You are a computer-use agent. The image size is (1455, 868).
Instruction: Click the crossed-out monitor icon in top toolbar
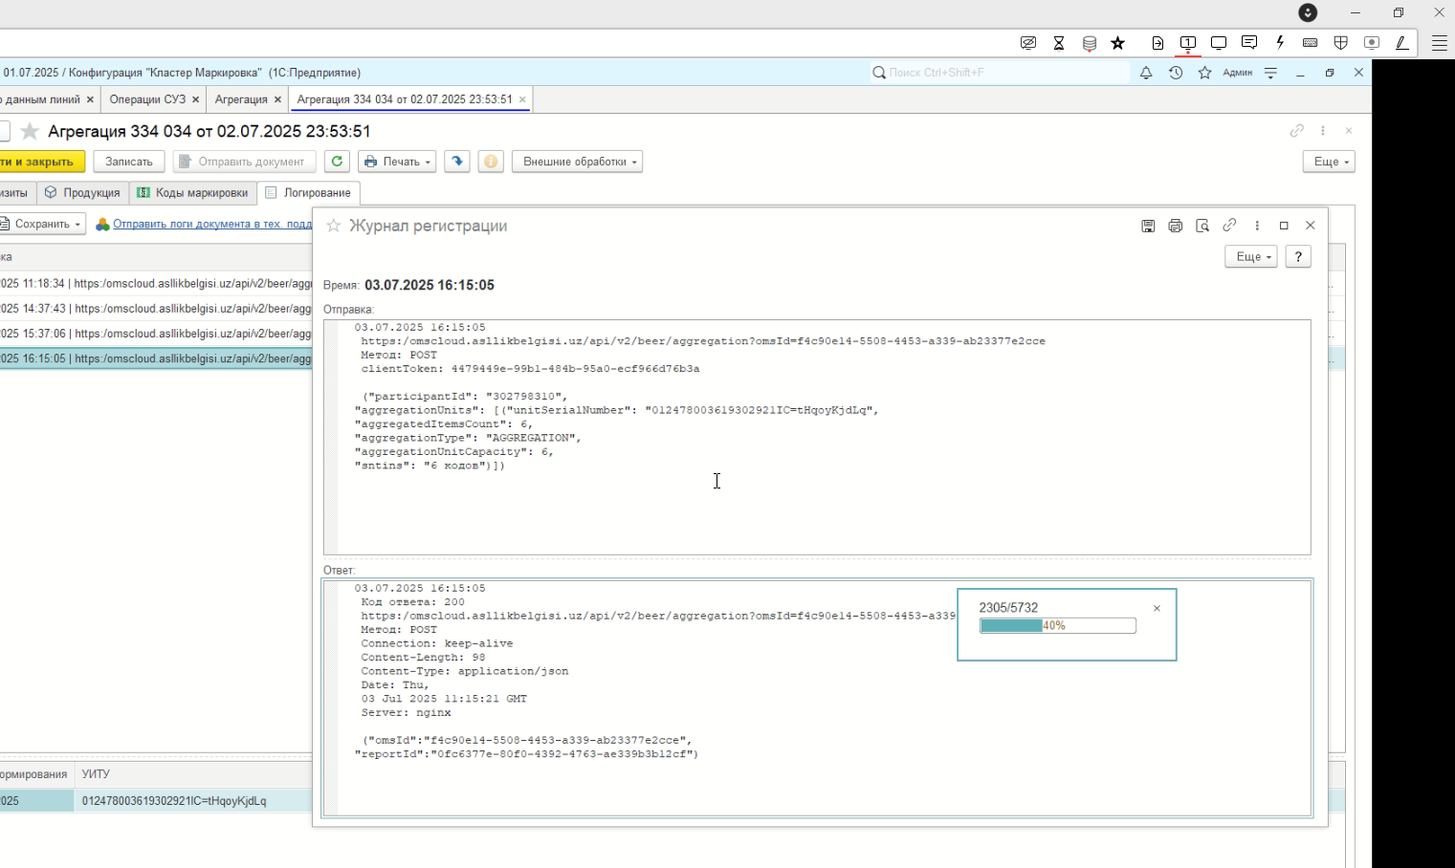[1028, 43]
